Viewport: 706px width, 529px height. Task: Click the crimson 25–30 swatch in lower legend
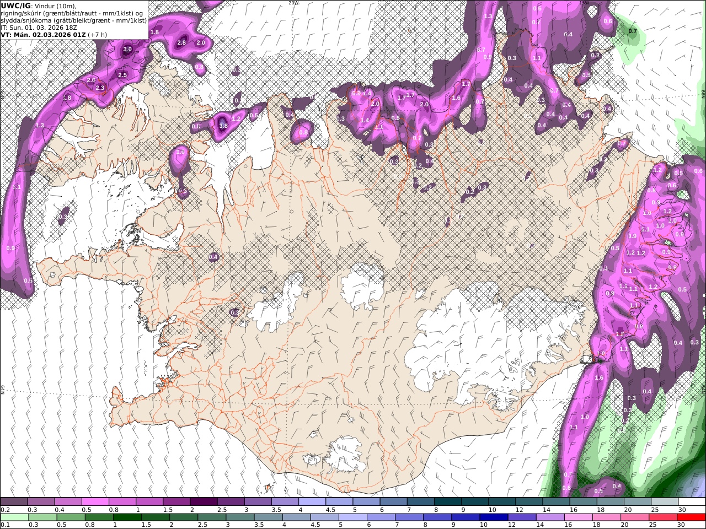click(x=662, y=517)
